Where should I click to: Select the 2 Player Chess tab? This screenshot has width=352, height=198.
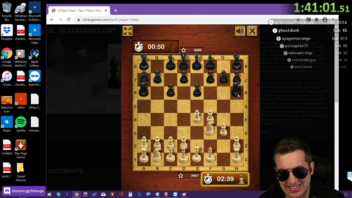coord(79,10)
